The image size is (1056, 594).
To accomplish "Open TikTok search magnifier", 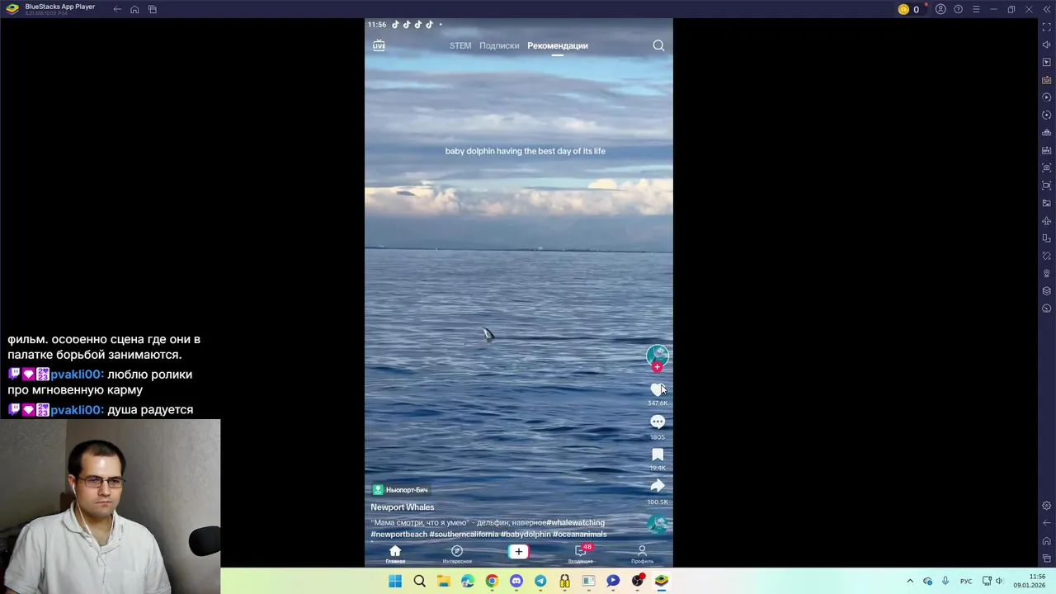I will (658, 45).
